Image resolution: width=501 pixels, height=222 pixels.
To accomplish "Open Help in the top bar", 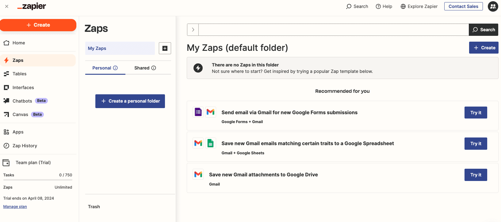I will (x=384, y=6).
